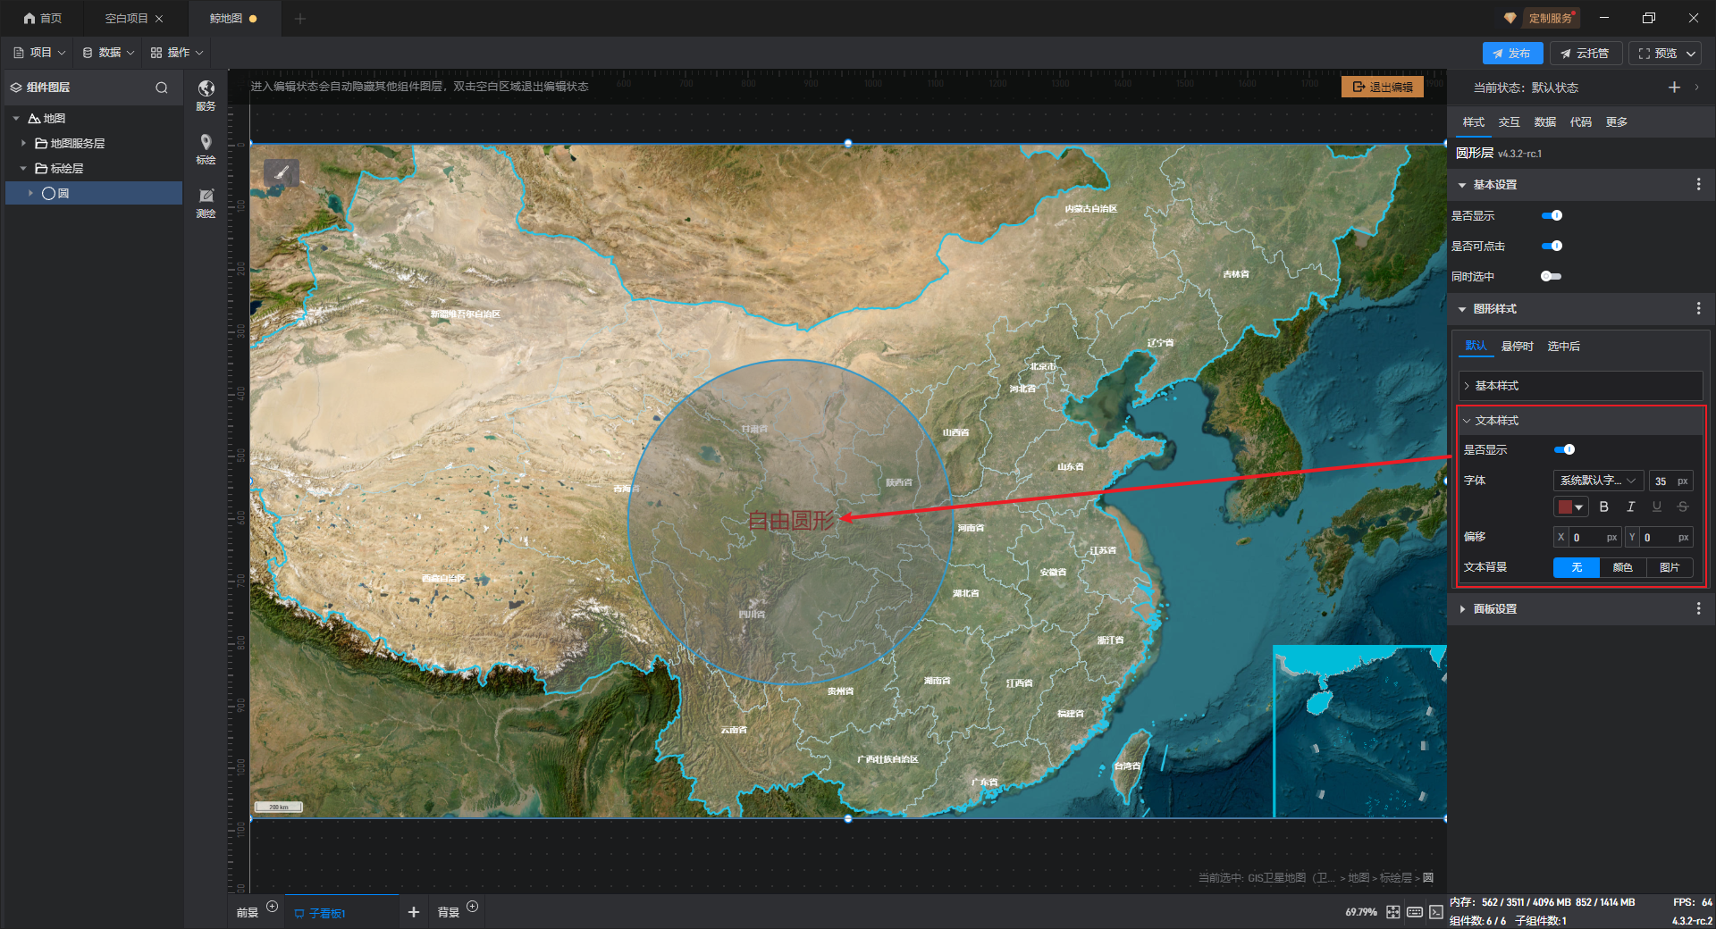Switch to the 数据 properties tab

(x=1545, y=122)
